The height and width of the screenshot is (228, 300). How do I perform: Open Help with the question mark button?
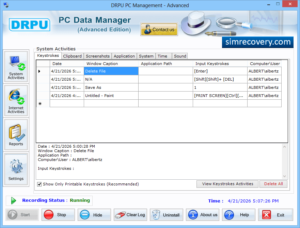[239, 215]
